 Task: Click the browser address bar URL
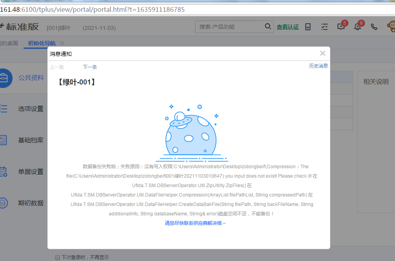(92, 9)
